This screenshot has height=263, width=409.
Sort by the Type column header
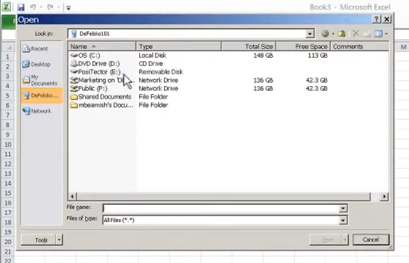146,46
